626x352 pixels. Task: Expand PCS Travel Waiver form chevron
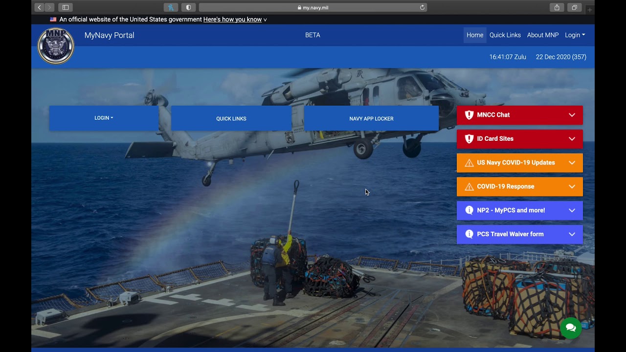point(572,234)
